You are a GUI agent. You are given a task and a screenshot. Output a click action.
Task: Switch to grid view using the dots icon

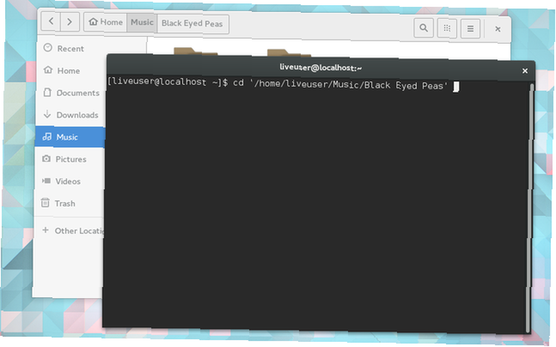point(447,28)
